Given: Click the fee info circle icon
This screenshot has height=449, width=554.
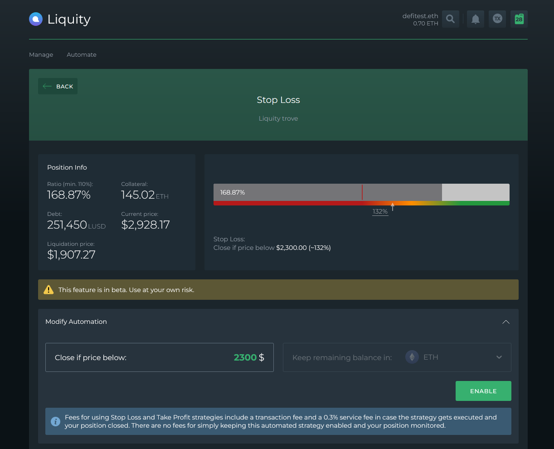Looking at the screenshot, I should [x=55, y=422].
